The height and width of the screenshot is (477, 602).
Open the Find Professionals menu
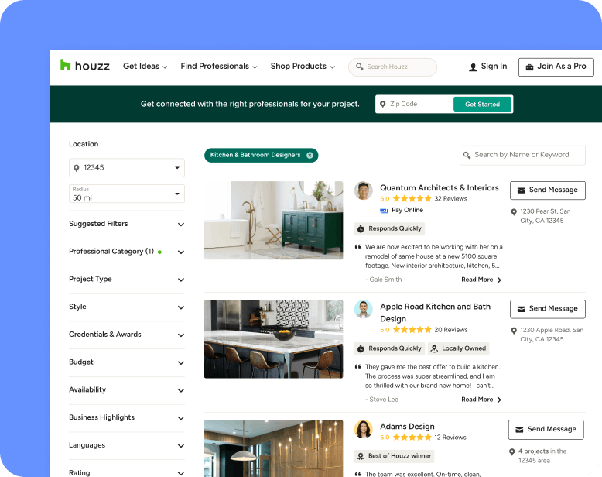coord(219,67)
